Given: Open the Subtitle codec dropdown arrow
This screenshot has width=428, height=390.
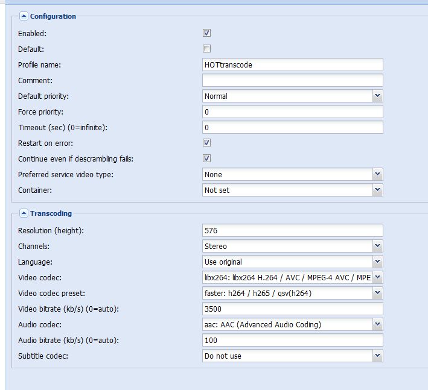Looking at the screenshot, I should (x=377, y=356).
